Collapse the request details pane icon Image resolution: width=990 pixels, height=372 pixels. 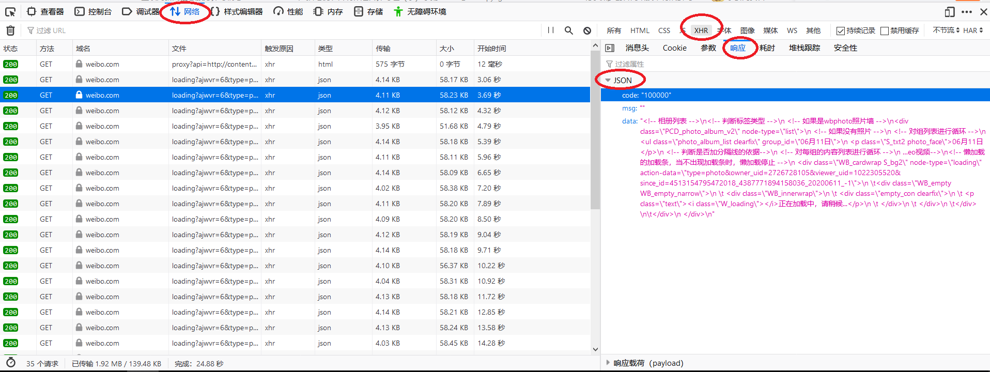[610, 48]
